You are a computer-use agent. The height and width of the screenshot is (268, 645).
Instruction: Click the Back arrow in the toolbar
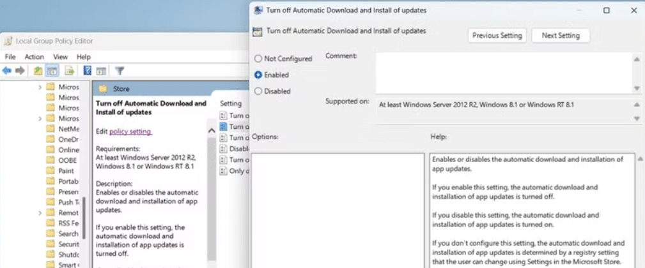(7, 71)
